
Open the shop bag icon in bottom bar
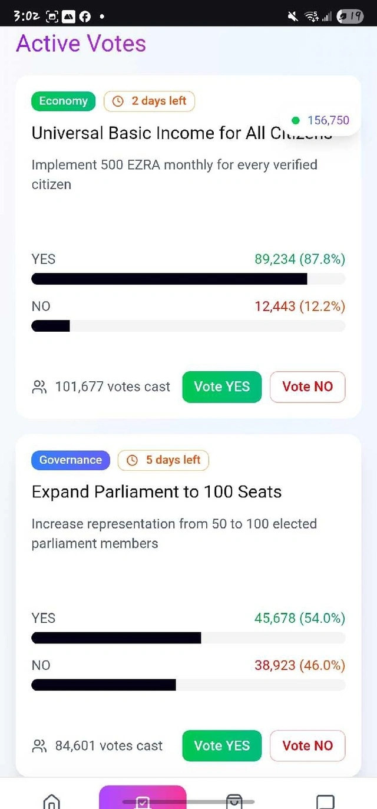tap(234, 801)
